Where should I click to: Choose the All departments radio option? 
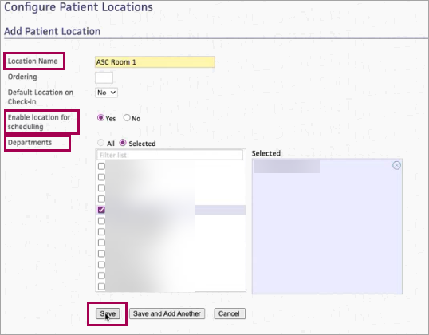(x=101, y=143)
